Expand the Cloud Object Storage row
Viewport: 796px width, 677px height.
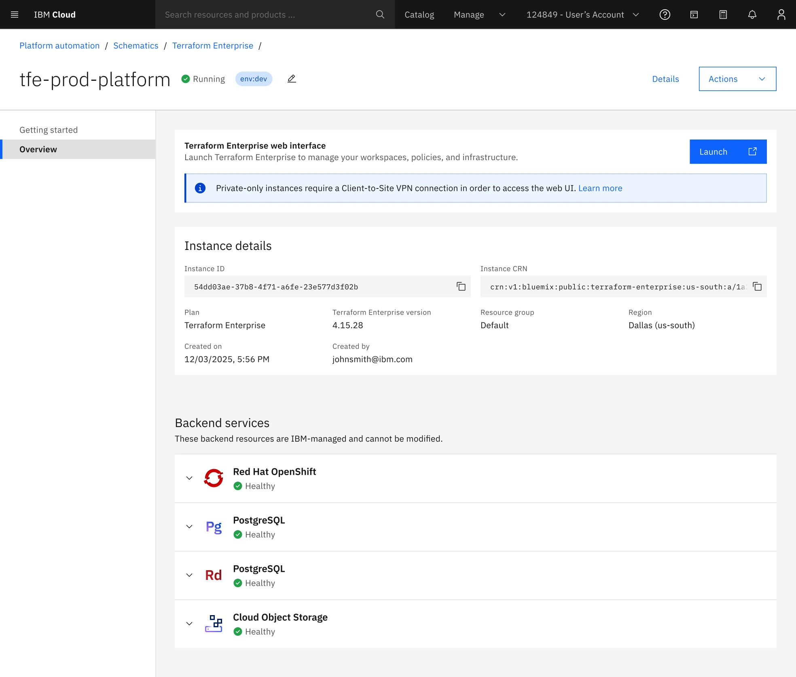pyautogui.click(x=189, y=624)
